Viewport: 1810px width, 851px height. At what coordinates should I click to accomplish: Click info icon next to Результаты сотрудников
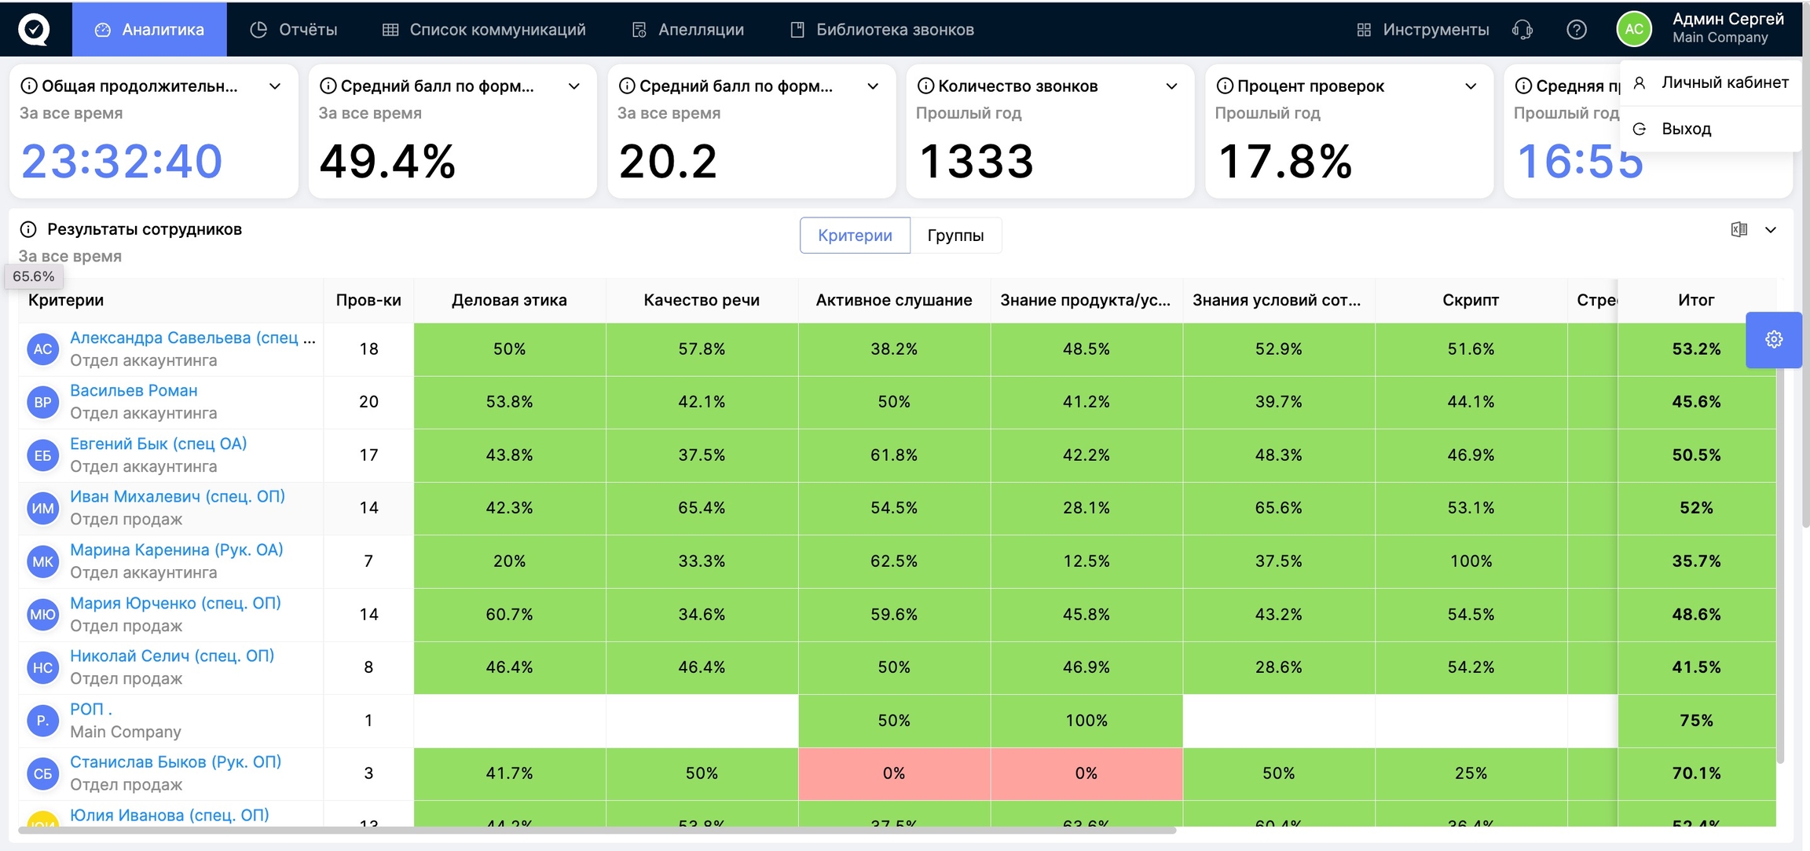pyautogui.click(x=28, y=229)
